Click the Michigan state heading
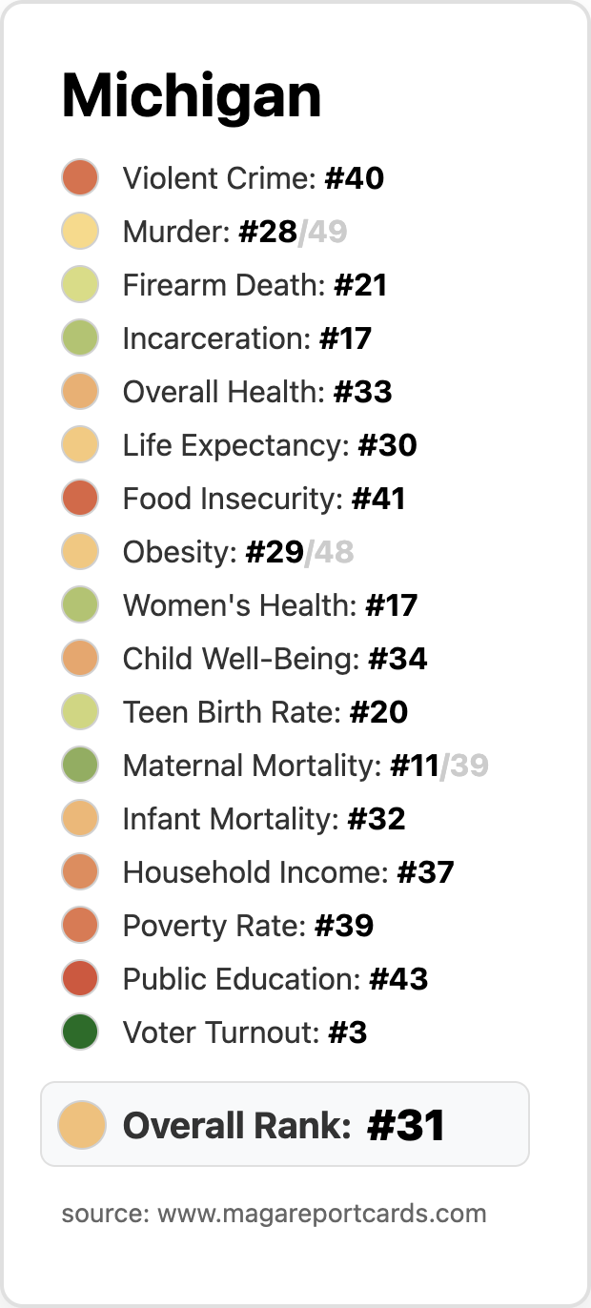Viewport: 591px width, 1308px height. point(192,97)
